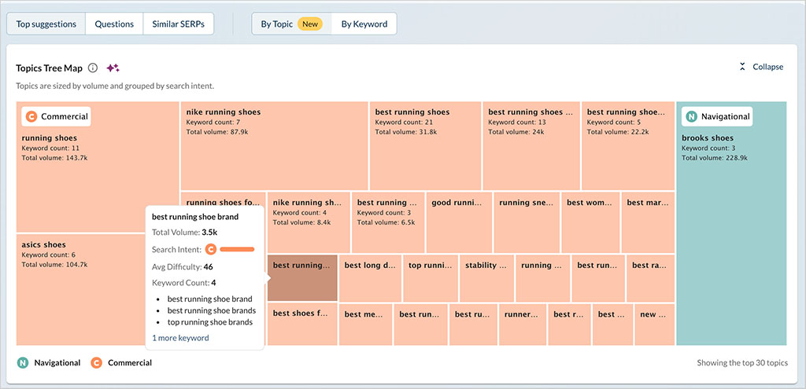
Task: Click the 'Topics Tree Map' heading
Action: pos(49,68)
